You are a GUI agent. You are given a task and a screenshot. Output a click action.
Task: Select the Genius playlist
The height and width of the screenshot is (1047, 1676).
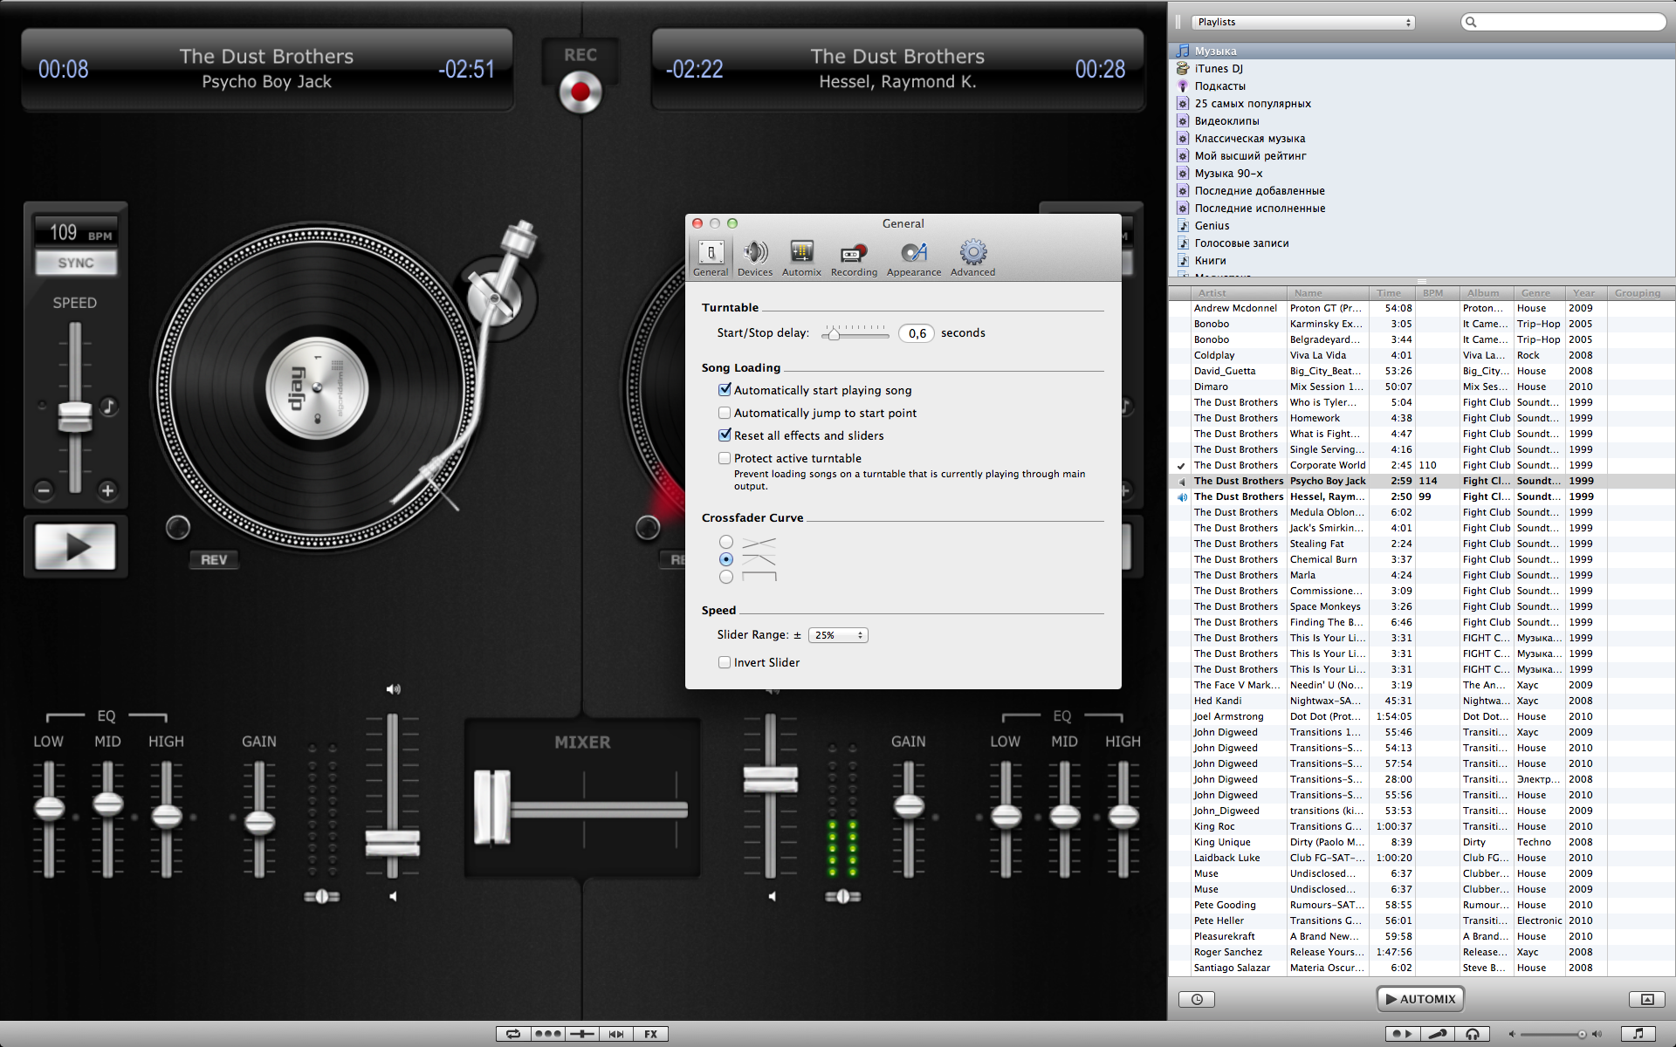coord(1422,226)
